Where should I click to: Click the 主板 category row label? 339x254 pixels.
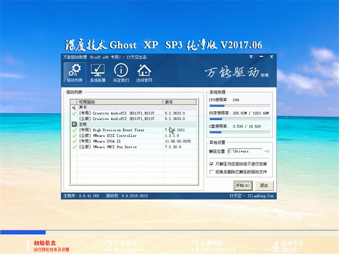pos(83,124)
